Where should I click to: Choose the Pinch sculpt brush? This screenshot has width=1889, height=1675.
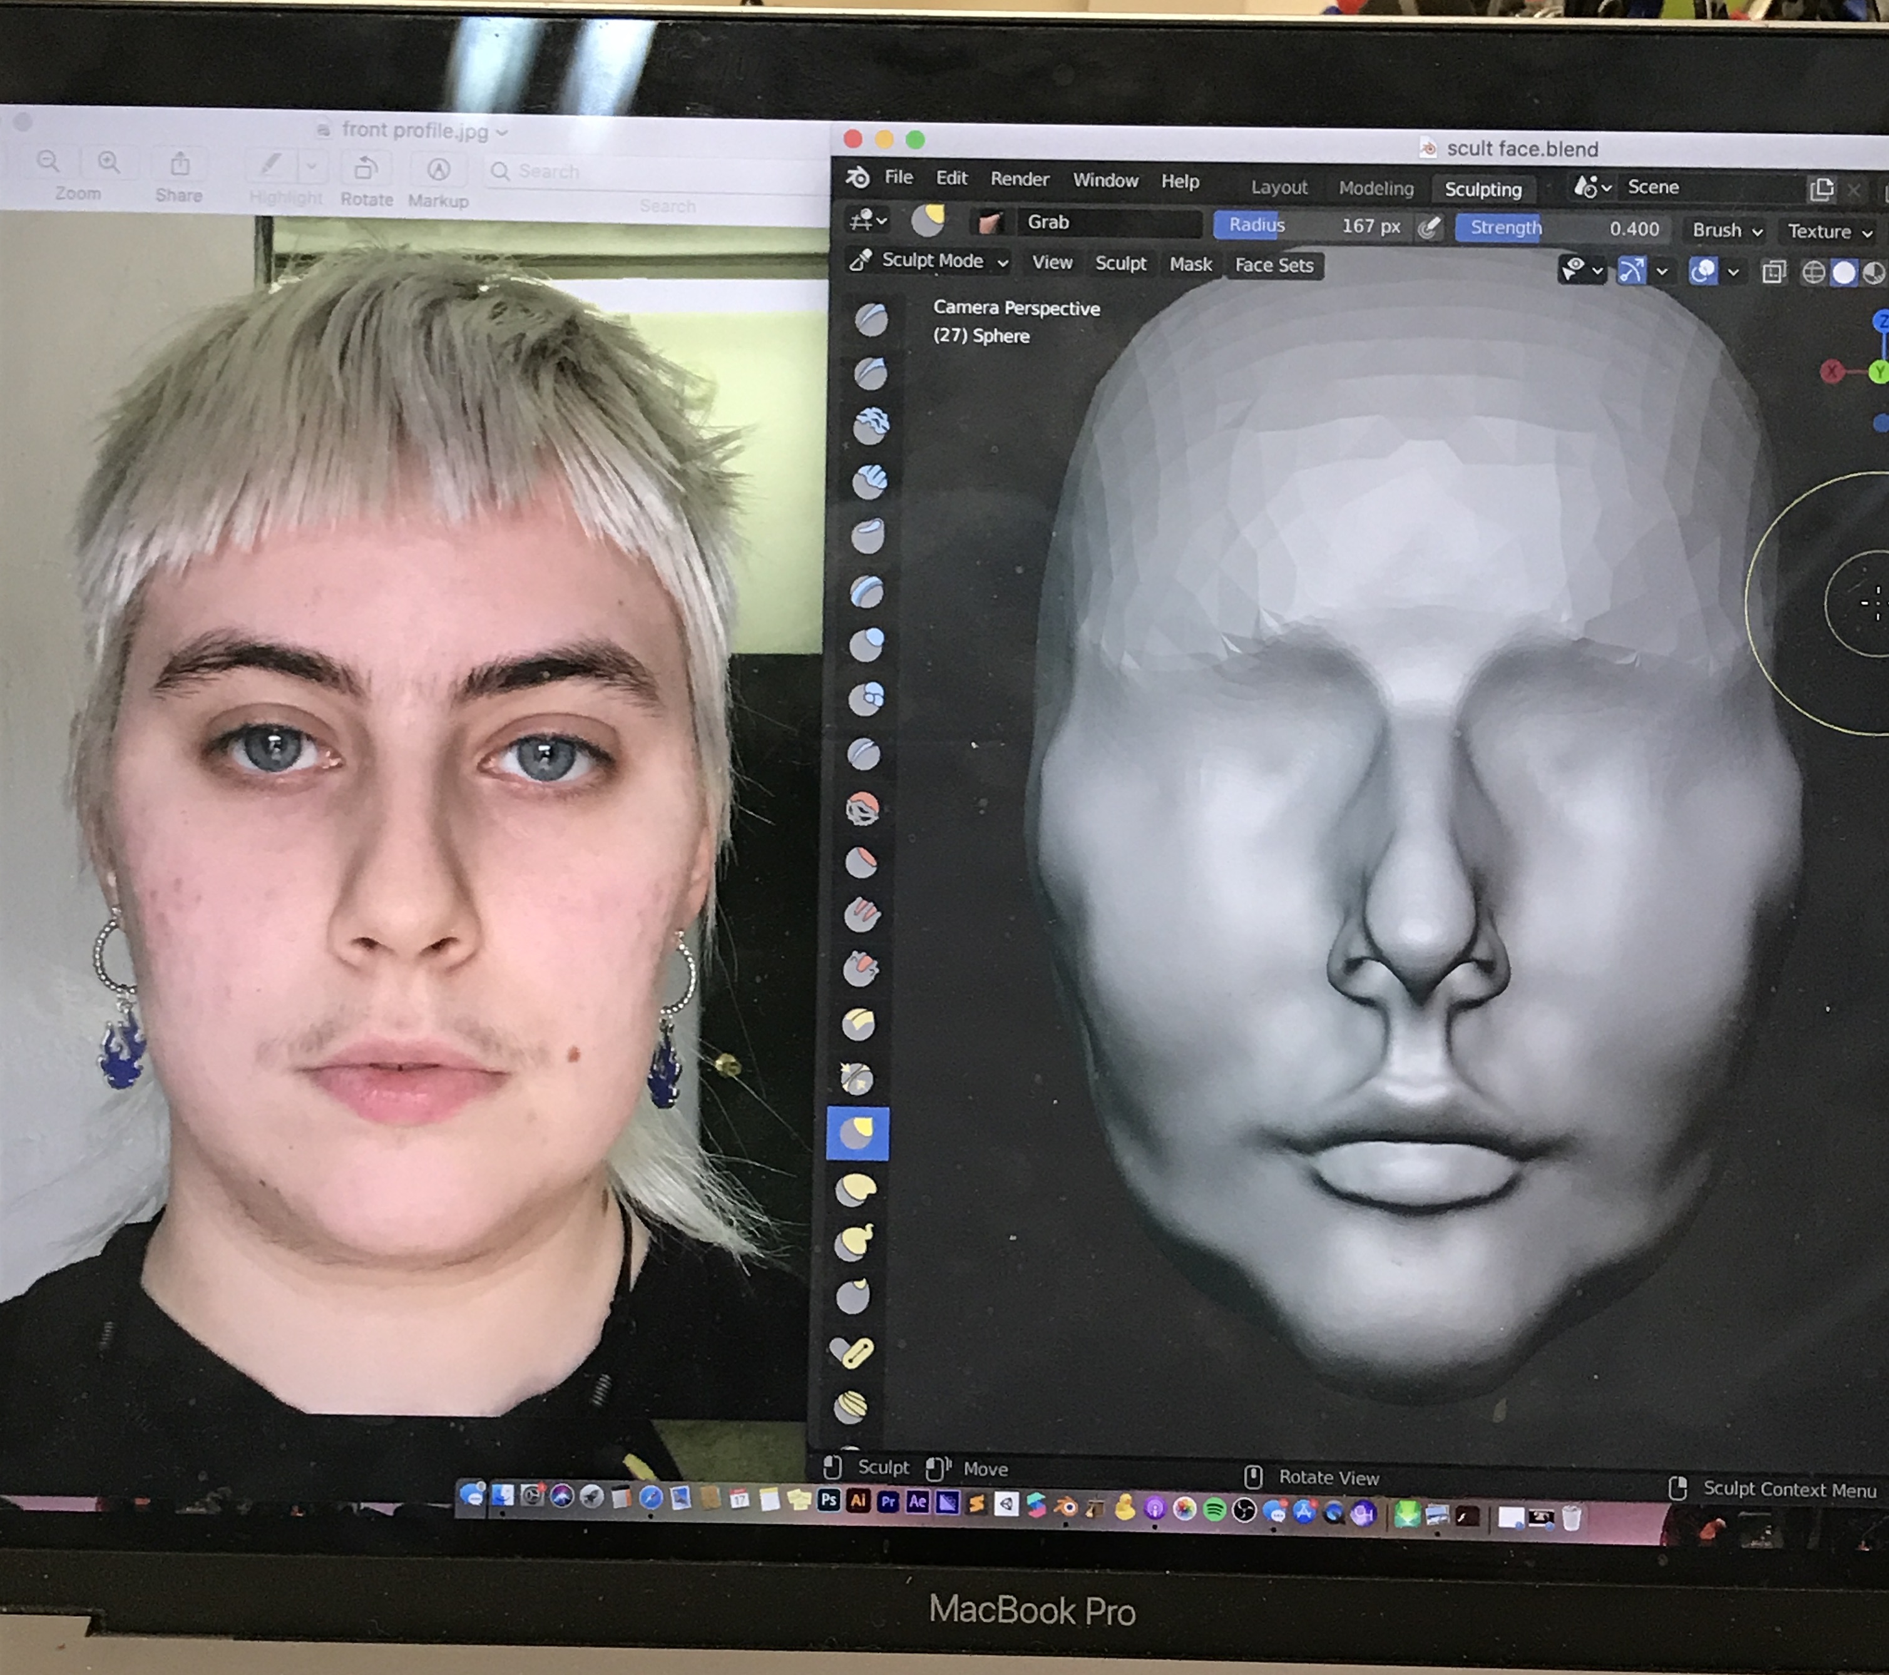click(x=857, y=1078)
